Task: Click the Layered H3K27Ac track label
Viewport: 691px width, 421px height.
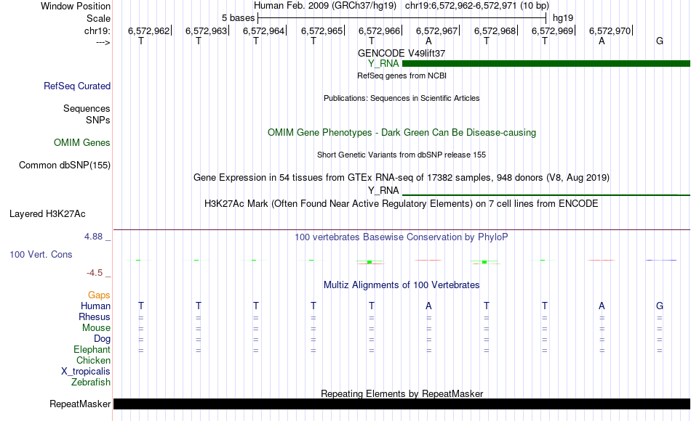Action: click(47, 214)
